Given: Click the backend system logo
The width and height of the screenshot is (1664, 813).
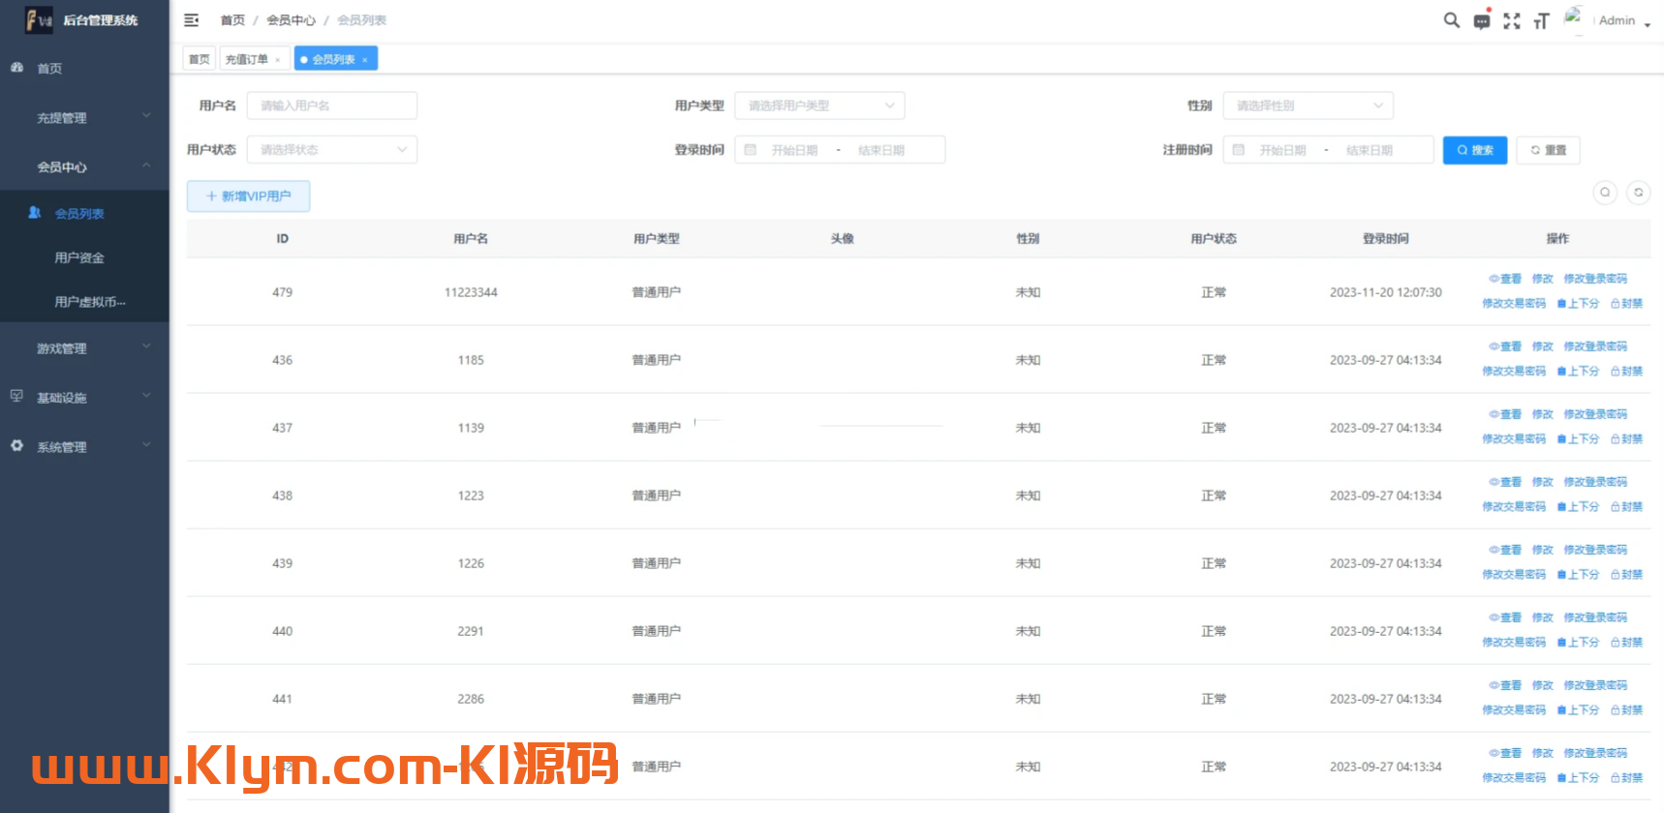Looking at the screenshot, I should (39, 19).
